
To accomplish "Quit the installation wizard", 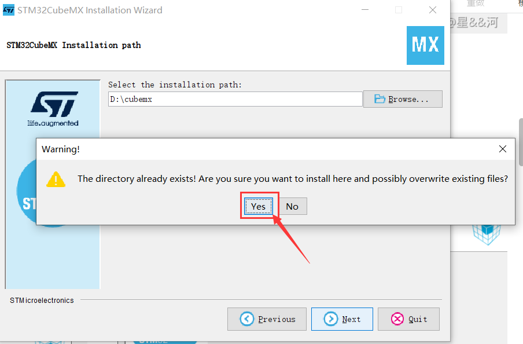I will pos(408,319).
